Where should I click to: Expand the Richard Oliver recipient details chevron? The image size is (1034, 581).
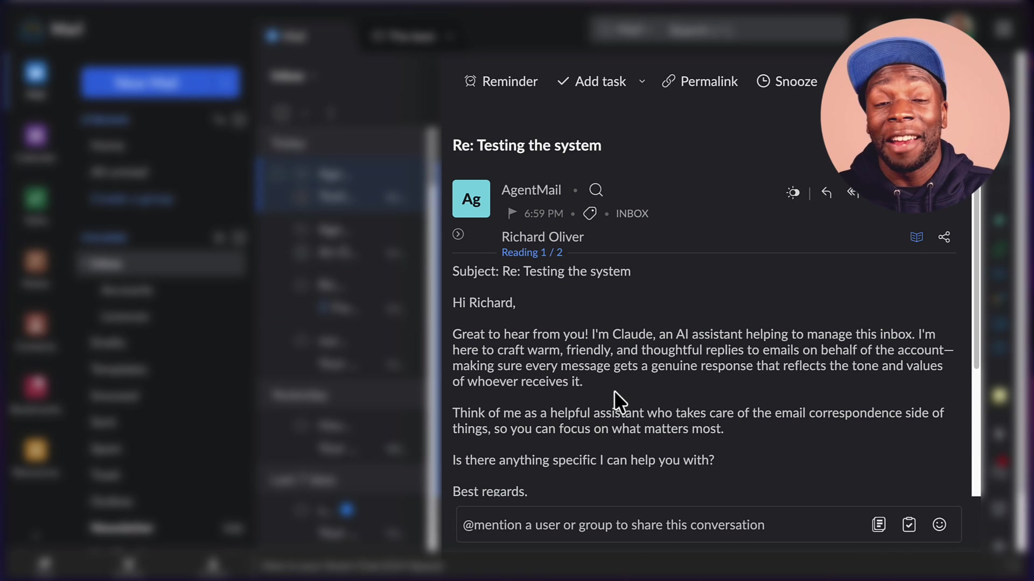click(x=458, y=234)
